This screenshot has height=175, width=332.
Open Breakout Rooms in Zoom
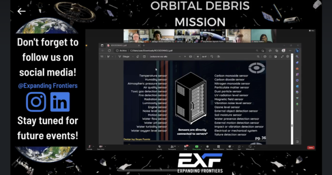[218, 147]
